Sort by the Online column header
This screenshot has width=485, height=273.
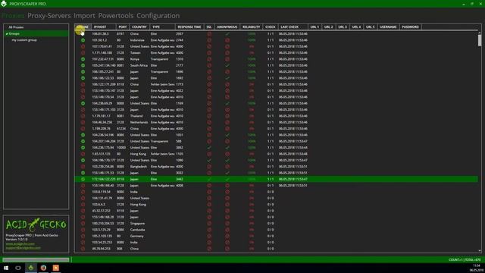(83, 27)
